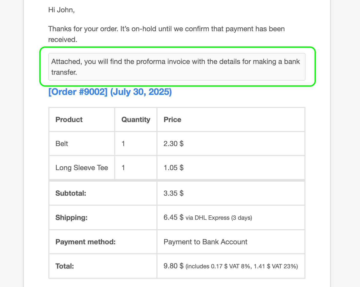The image size is (360, 287).
Task: Open the Order #9002 heading link
Action: (110, 92)
